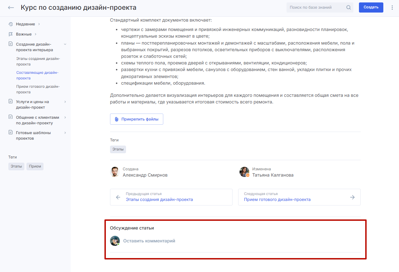Collapse the Создание дизайн-проекта интерьера section
The image size is (399, 272).
65,44
